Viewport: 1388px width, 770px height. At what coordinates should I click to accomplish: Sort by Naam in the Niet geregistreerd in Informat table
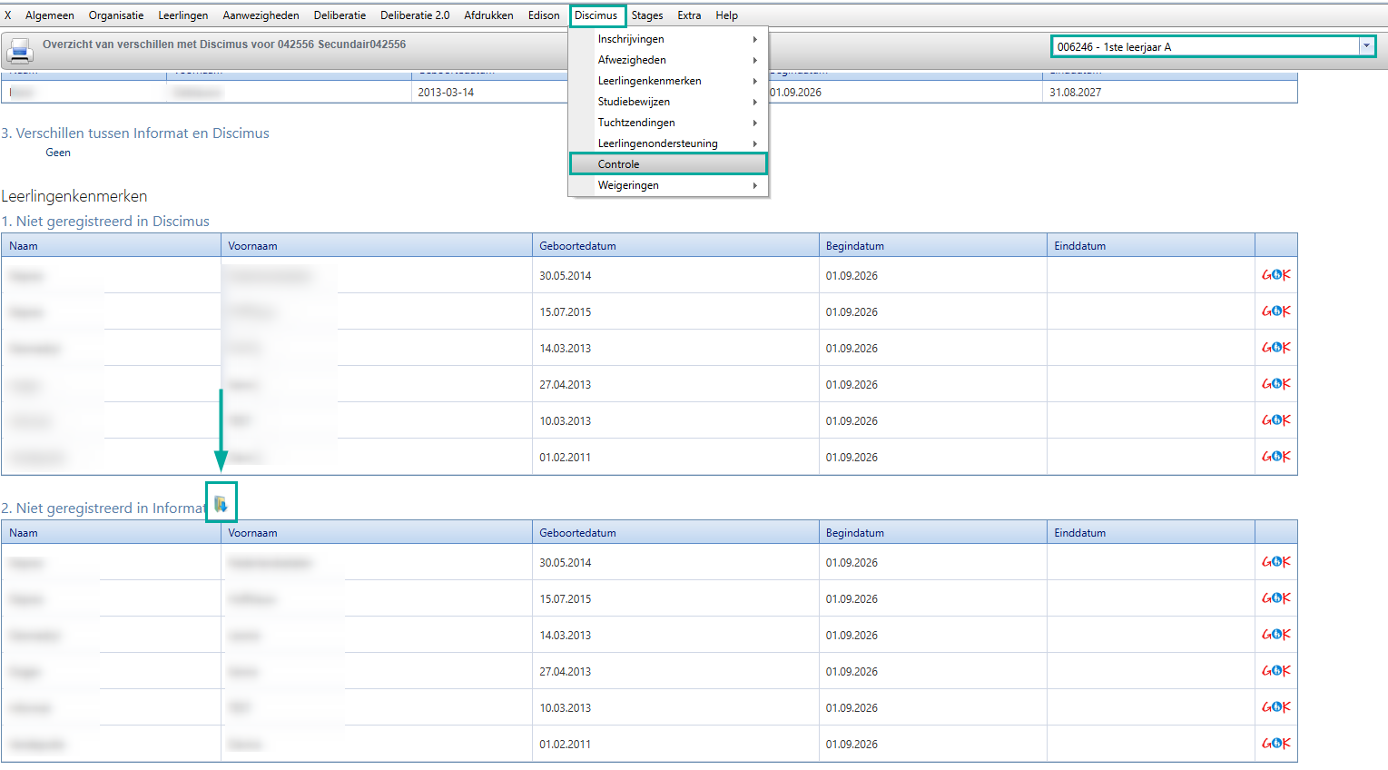point(112,533)
